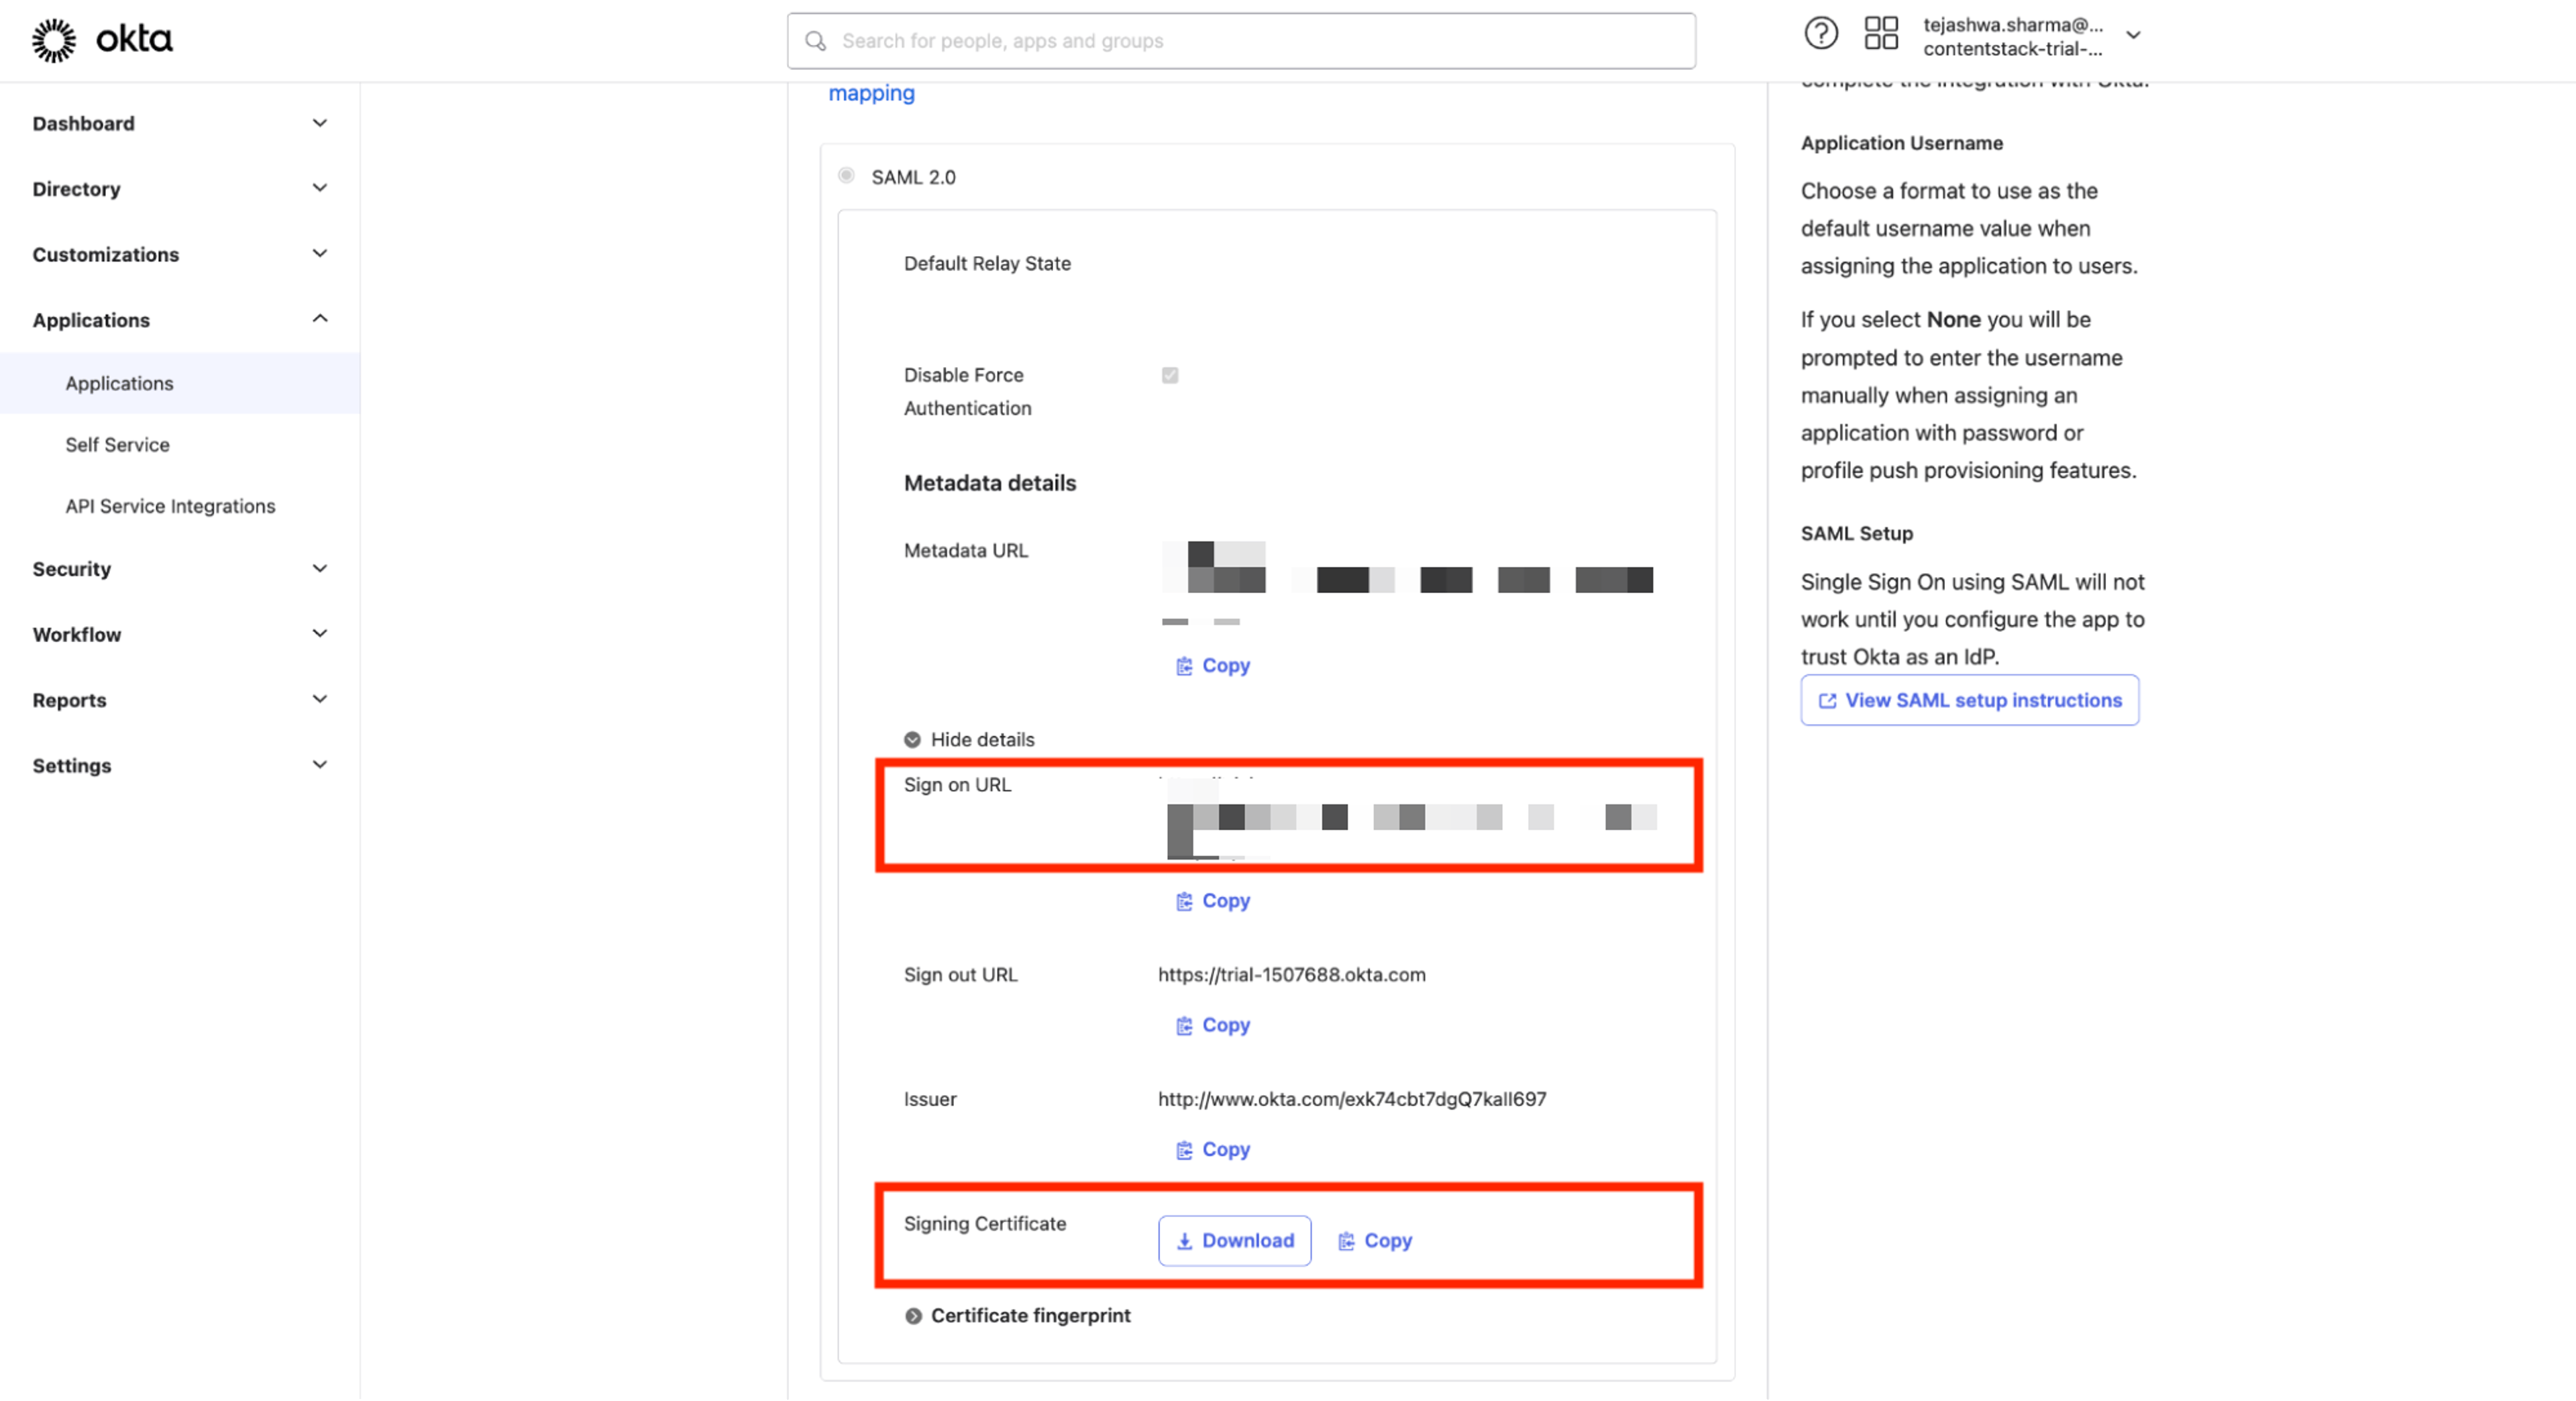Click the Metadata details heading
The width and height of the screenshot is (2576, 1401).
click(990, 483)
